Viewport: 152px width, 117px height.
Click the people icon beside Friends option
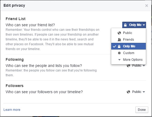[x=119, y=40]
